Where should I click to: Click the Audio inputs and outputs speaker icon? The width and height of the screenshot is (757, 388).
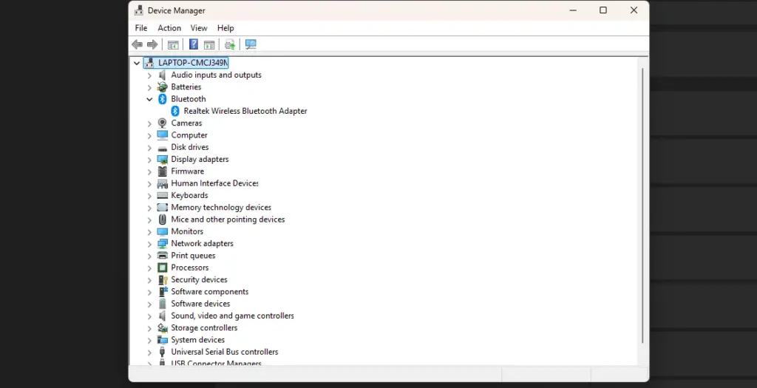click(x=162, y=75)
